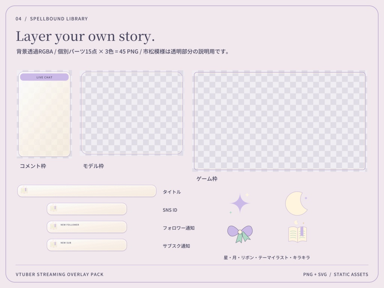Click PNG + SVG / STATIC ASSETS footer text
Viewport: 384px width, 288px height.
click(336, 274)
